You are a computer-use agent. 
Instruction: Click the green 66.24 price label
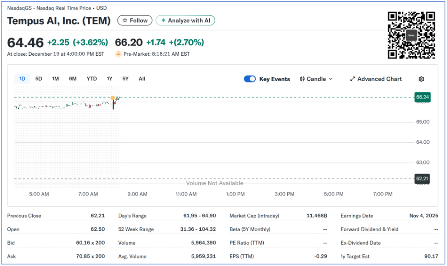click(x=422, y=97)
